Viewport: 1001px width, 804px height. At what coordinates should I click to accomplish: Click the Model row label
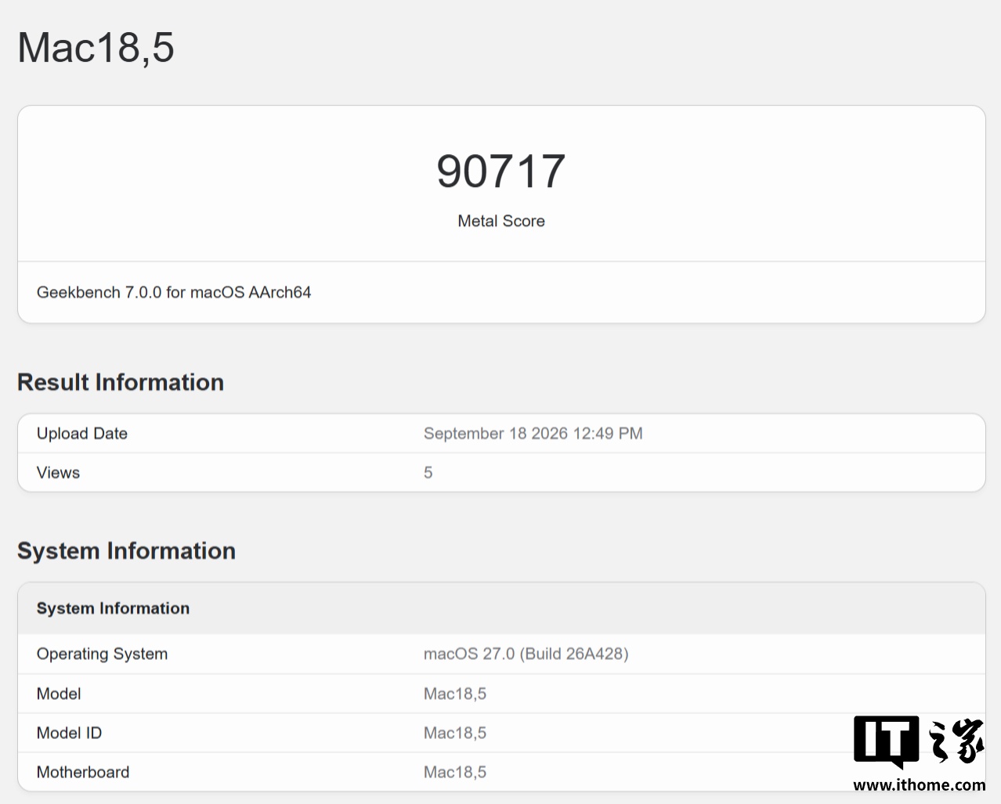coord(59,694)
